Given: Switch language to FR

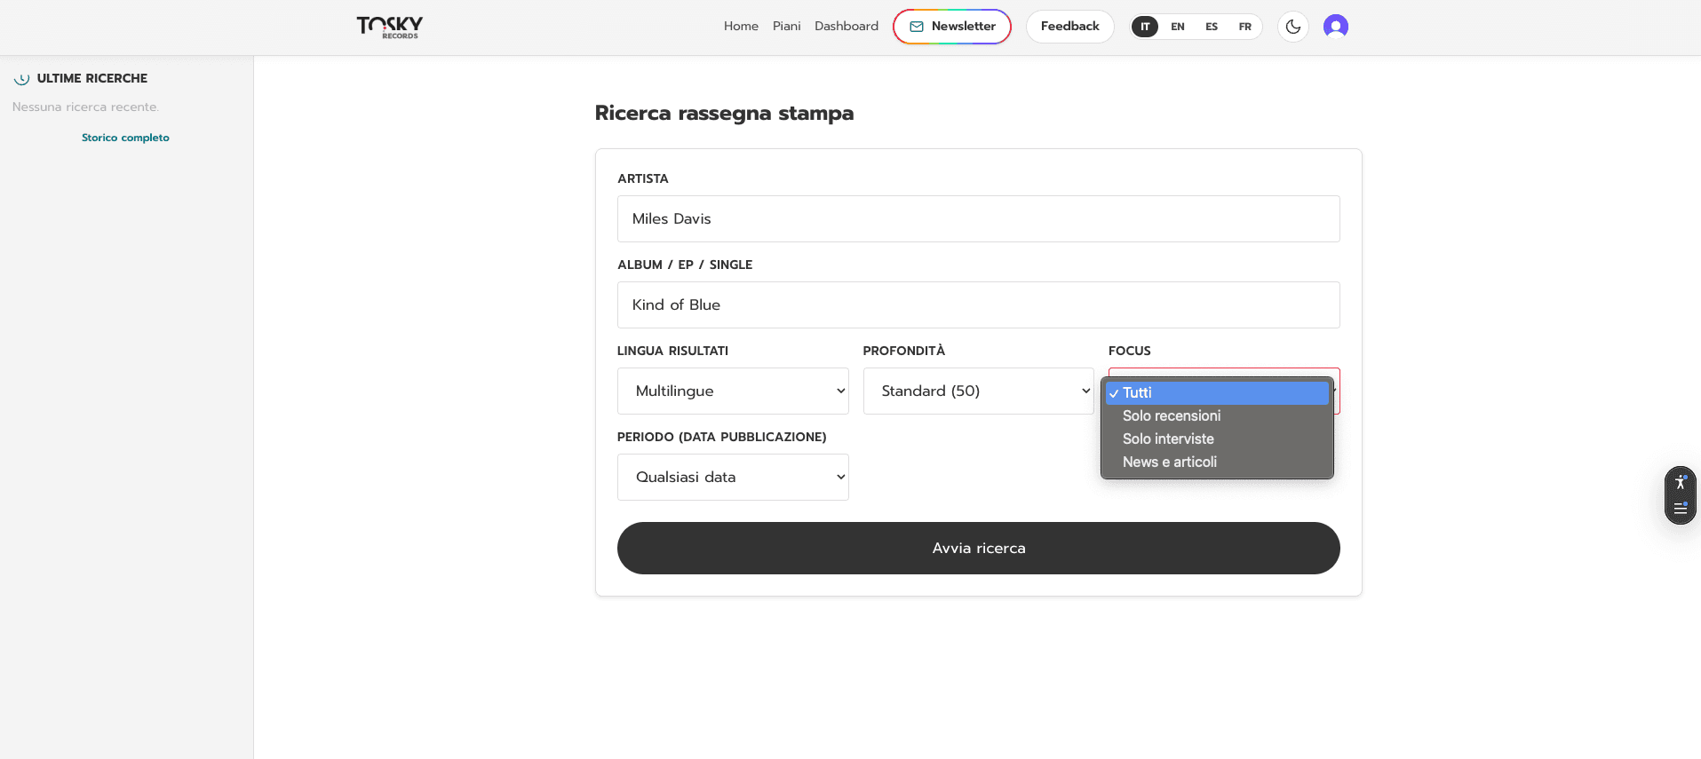Looking at the screenshot, I should [1244, 27].
